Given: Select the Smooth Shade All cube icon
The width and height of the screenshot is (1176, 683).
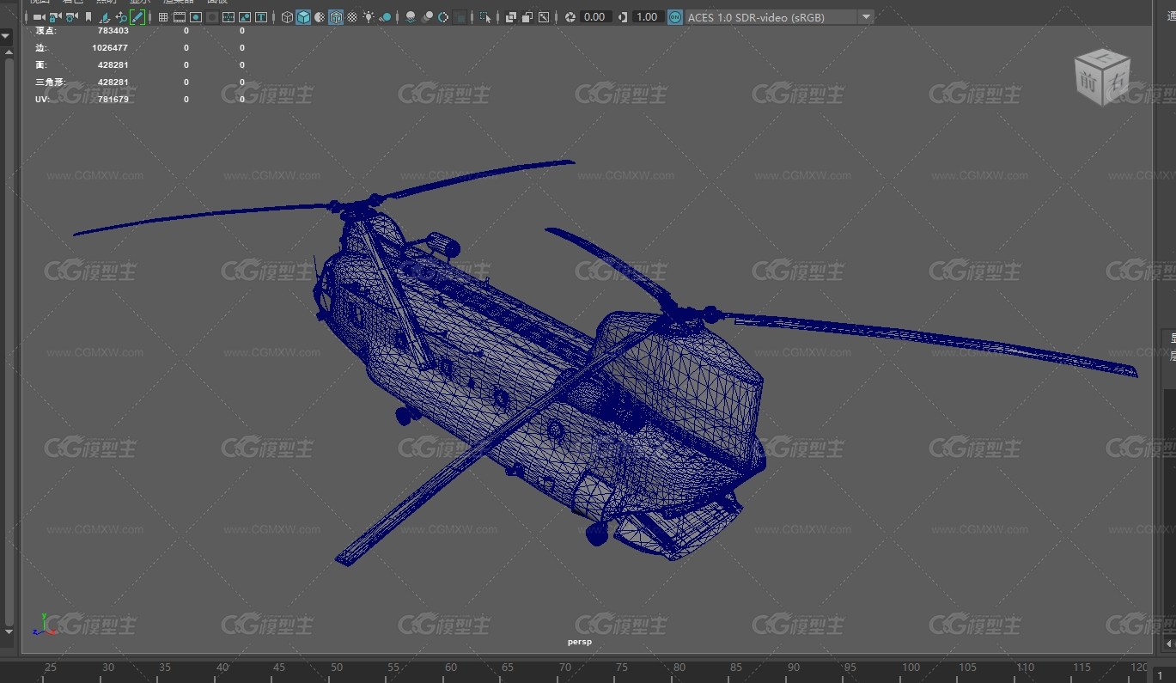Looking at the screenshot, I should point(303,17).
